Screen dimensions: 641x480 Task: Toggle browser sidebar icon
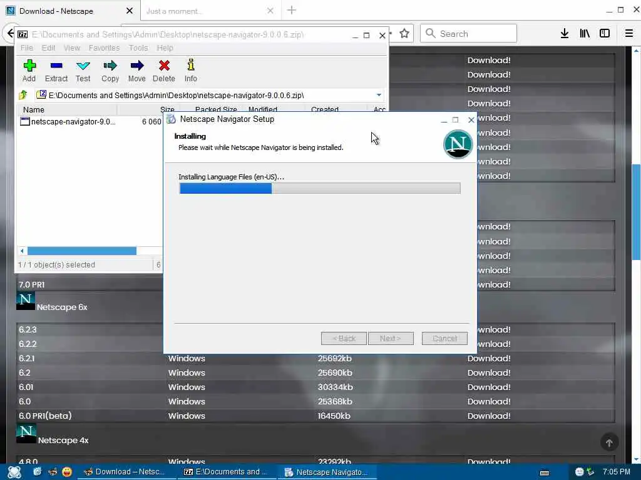click(x=605, y=34)
